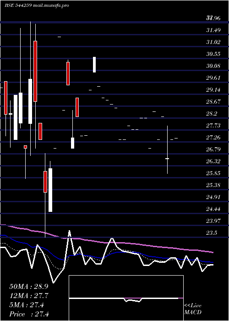Viewport: 229px width, 321px height.
Task: Select the 29.61 price axis label
Action: click(213, 78)
